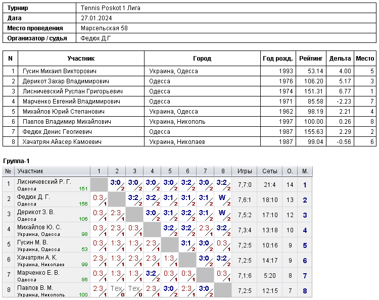Click the 'Сеты' header in group table
379x300 pixels.
[270, 171]
